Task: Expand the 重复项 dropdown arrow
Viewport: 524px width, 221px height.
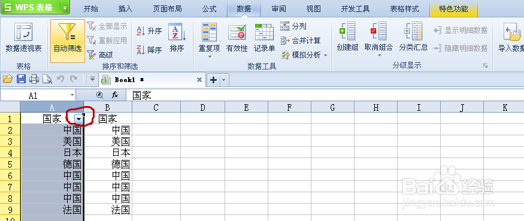Action: [x=210, y=56]
